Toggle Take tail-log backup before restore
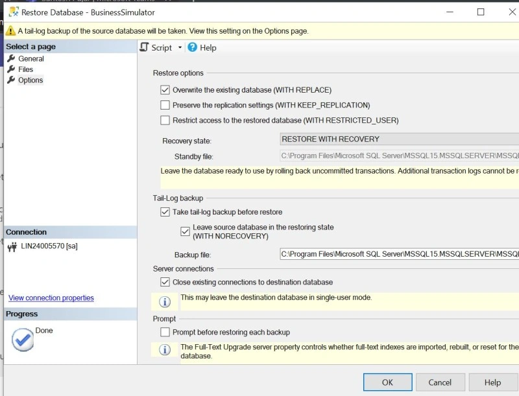 pyautogui.click(x=165, y=212)
